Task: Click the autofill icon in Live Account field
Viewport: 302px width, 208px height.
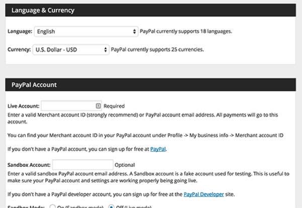Action: [98, 106]
